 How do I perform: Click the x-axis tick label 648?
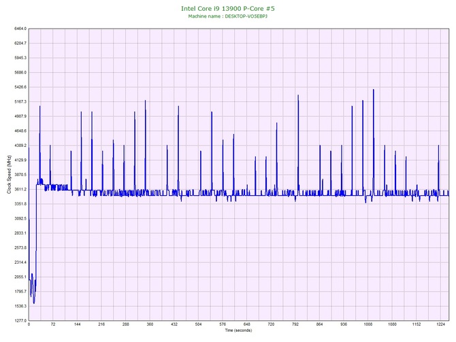(246, 324)
